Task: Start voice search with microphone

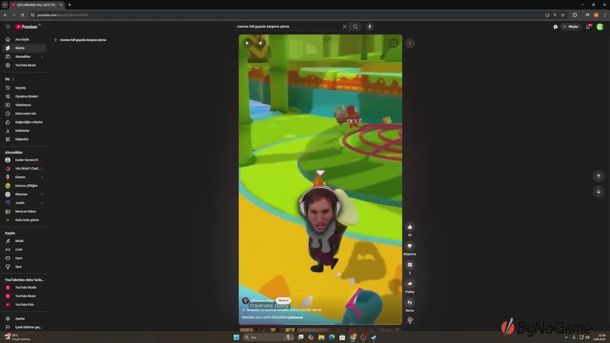Action: click(x=369, y=27)
